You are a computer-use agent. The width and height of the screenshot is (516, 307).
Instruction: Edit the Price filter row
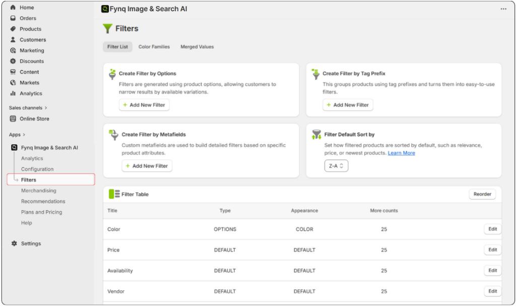click(x=492, y=250)
